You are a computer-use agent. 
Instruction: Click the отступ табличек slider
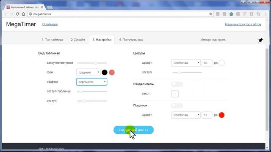[92, 91]
